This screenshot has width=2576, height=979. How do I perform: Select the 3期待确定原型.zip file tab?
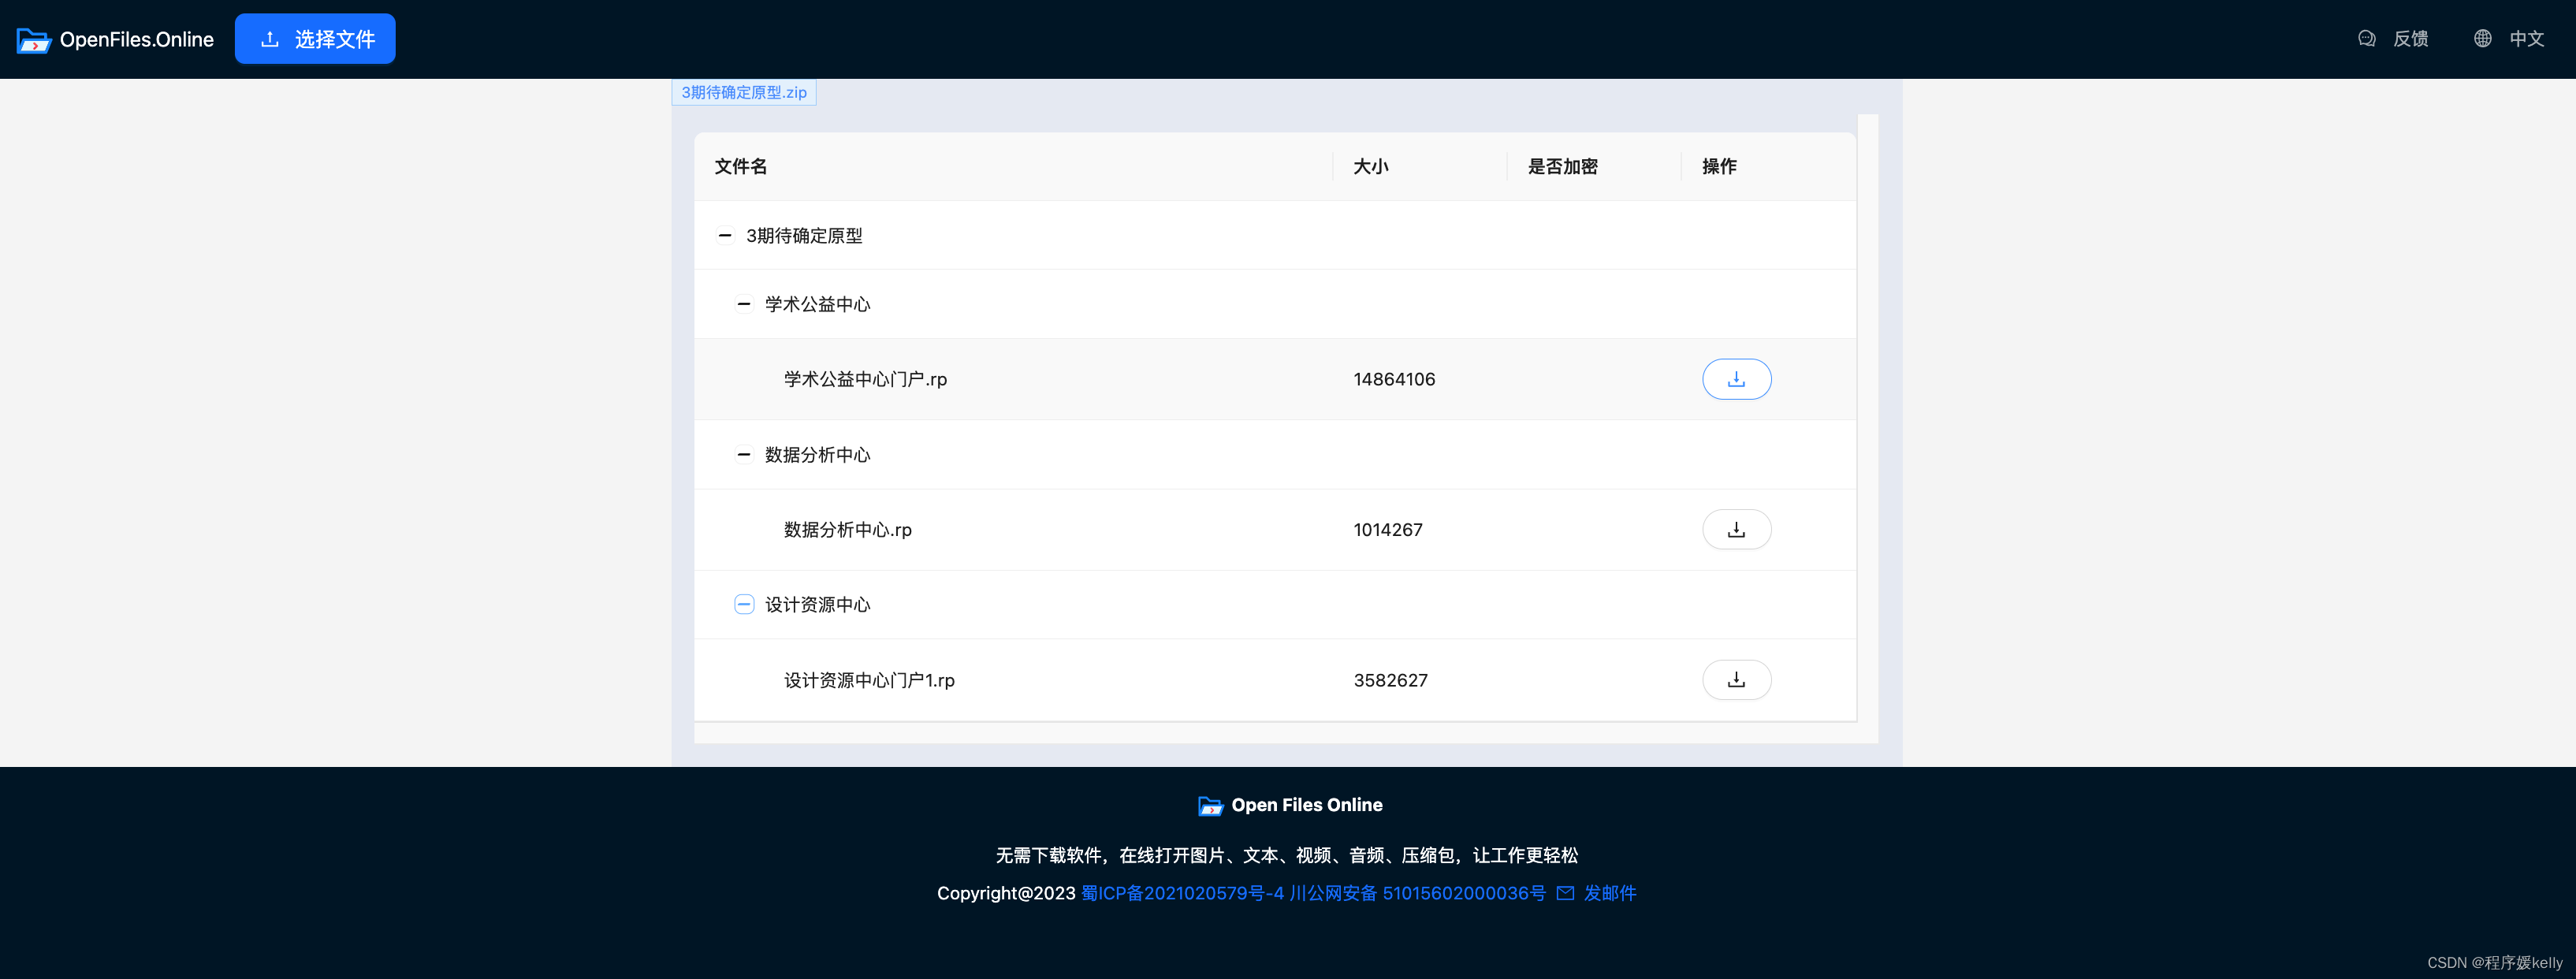pos(744,92)
